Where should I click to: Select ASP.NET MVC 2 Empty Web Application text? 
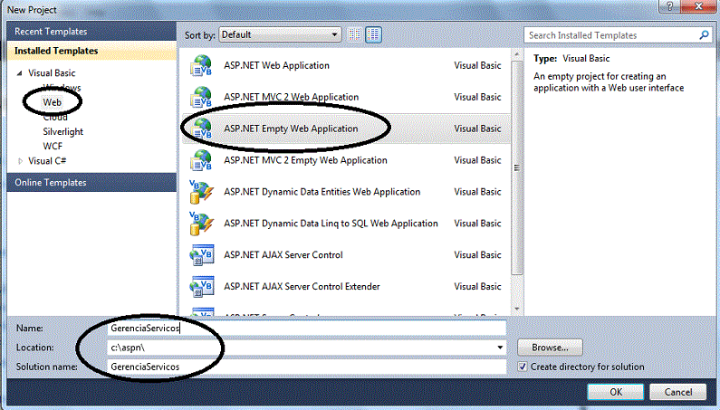pos(305,160)
